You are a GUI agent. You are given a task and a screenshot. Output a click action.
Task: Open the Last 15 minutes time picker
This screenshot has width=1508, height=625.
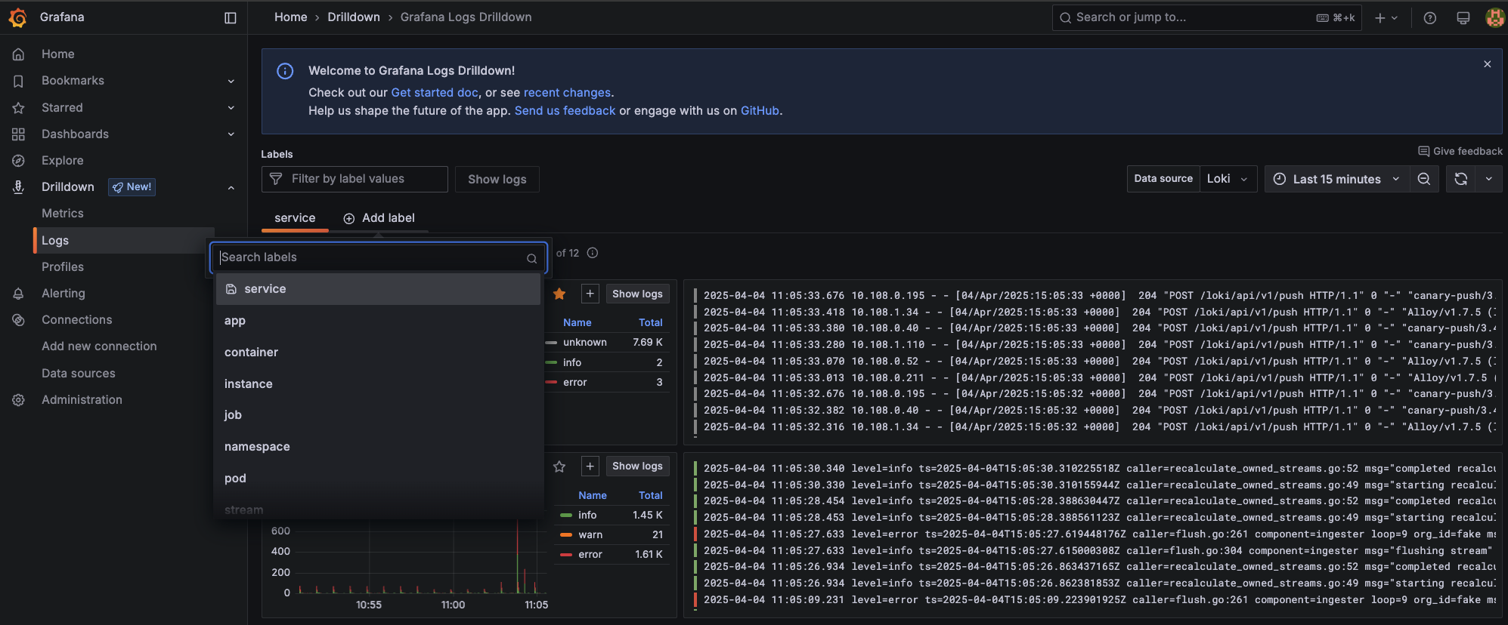(1336, 179)
